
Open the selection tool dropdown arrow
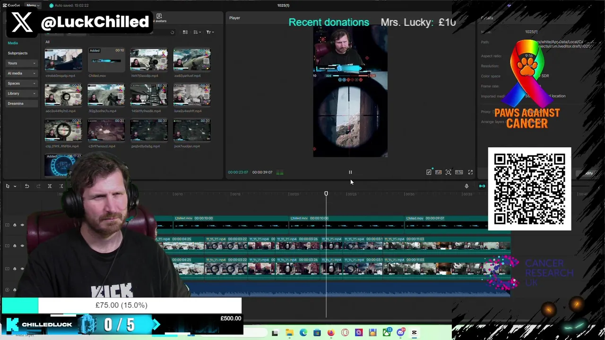click(15, 186)
